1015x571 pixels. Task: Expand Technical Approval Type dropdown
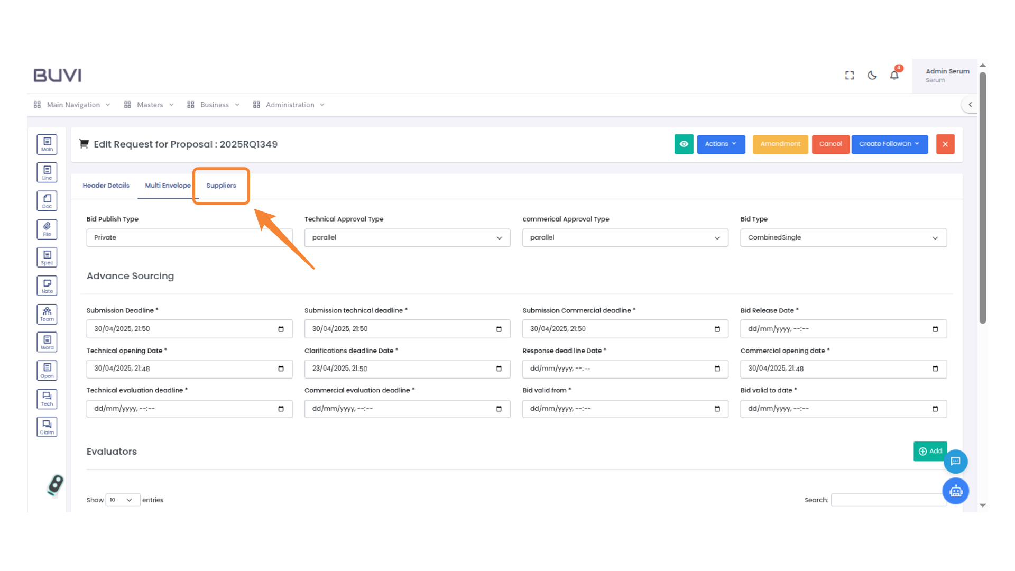pos(407,238)
